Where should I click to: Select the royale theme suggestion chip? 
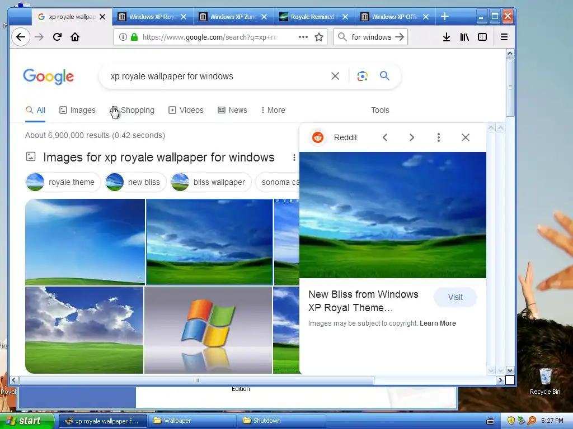63,182
